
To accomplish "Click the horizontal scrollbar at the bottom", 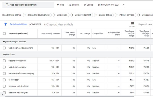I will [69, 96].
